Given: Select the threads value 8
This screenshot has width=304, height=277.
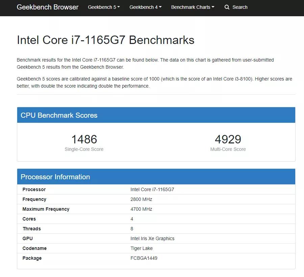Looking at the screenshot, I should [x=132, y=229].
